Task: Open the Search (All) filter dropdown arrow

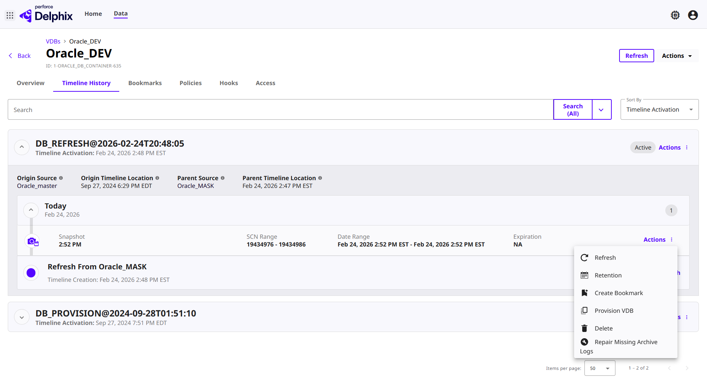Action: 601,110
